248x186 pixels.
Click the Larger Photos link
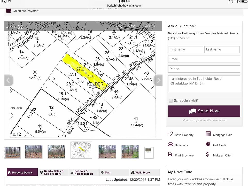[125, 26]
